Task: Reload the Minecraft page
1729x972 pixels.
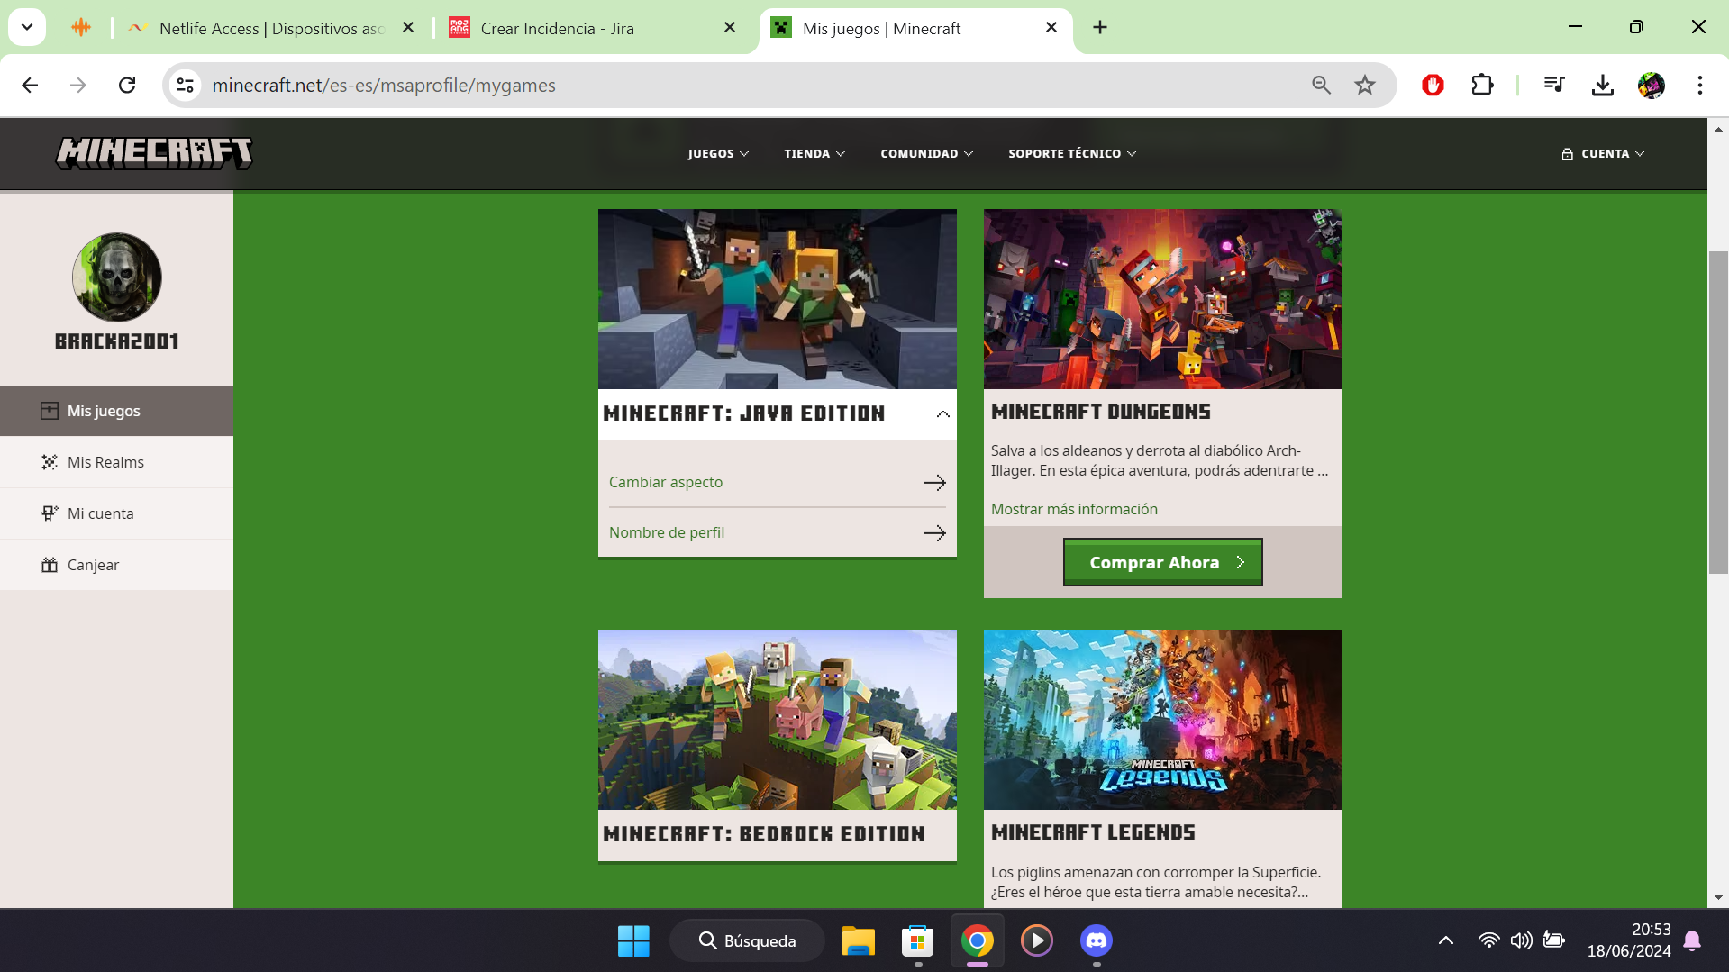Action: (x=127, y=86)
